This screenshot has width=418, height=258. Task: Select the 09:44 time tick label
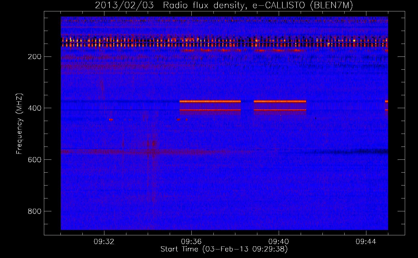[366, 242]
